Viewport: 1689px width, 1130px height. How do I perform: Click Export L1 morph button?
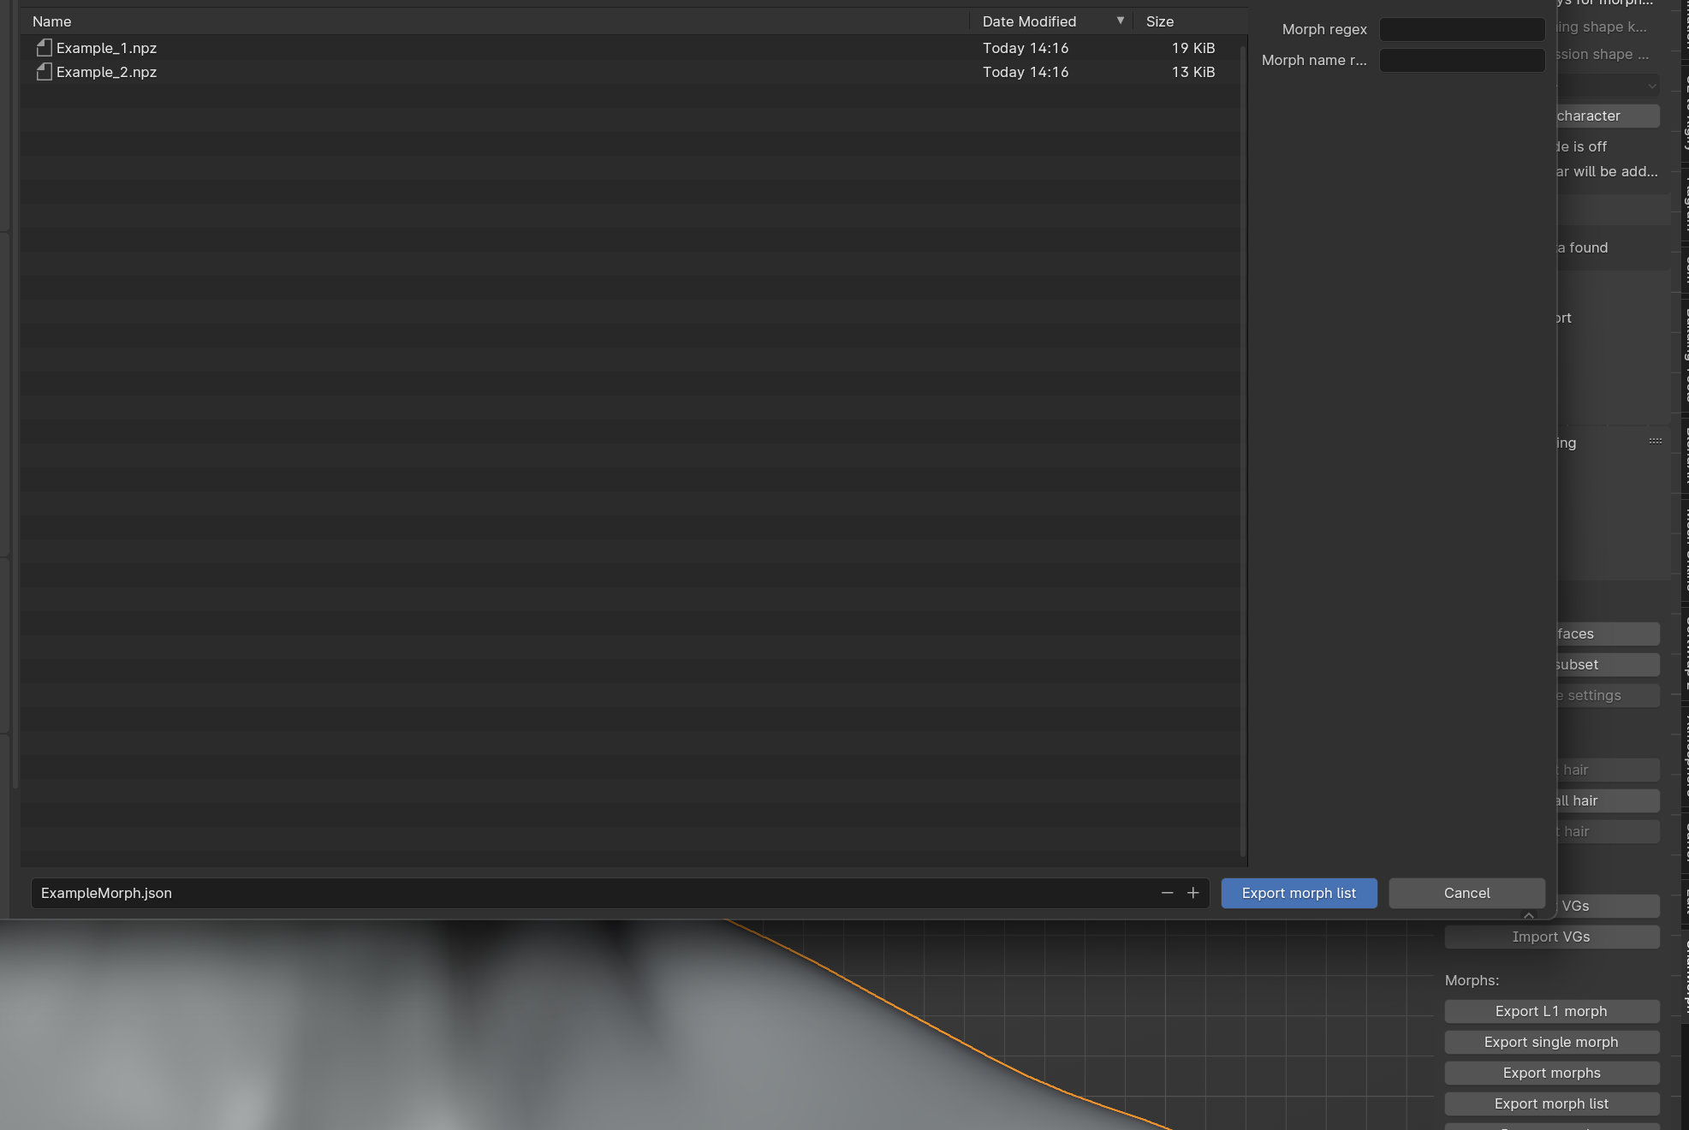click(x=1551, y=1011)
